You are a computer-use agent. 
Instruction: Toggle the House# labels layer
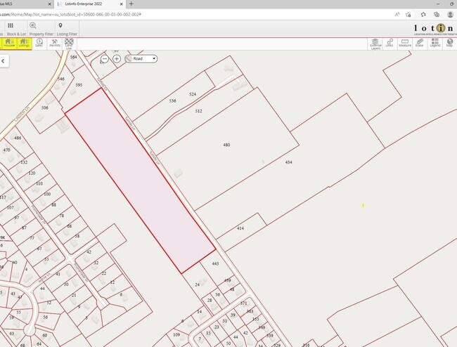pos(8,43)
